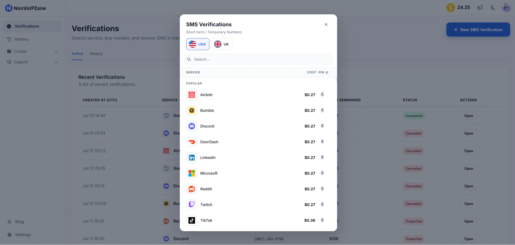Open the Jul 12 03:15 verification
Viewport: 515px width, 245px height.
(468, 169)
